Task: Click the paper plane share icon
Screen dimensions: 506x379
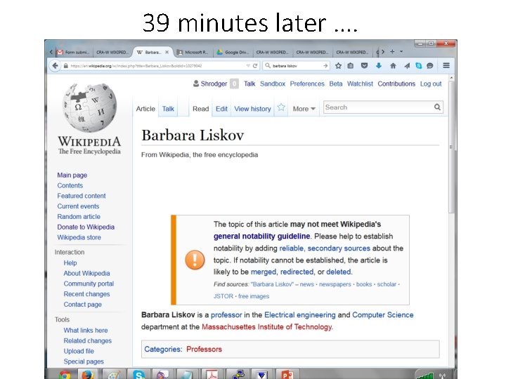Action: pyautogui.click(x=407, y=66)
